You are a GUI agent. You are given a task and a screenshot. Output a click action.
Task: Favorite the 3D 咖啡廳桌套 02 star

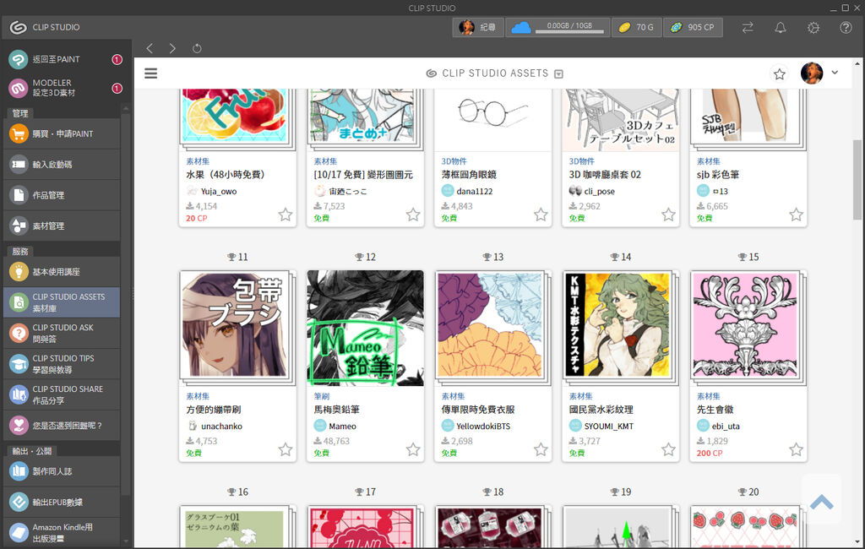coord(668,214)
